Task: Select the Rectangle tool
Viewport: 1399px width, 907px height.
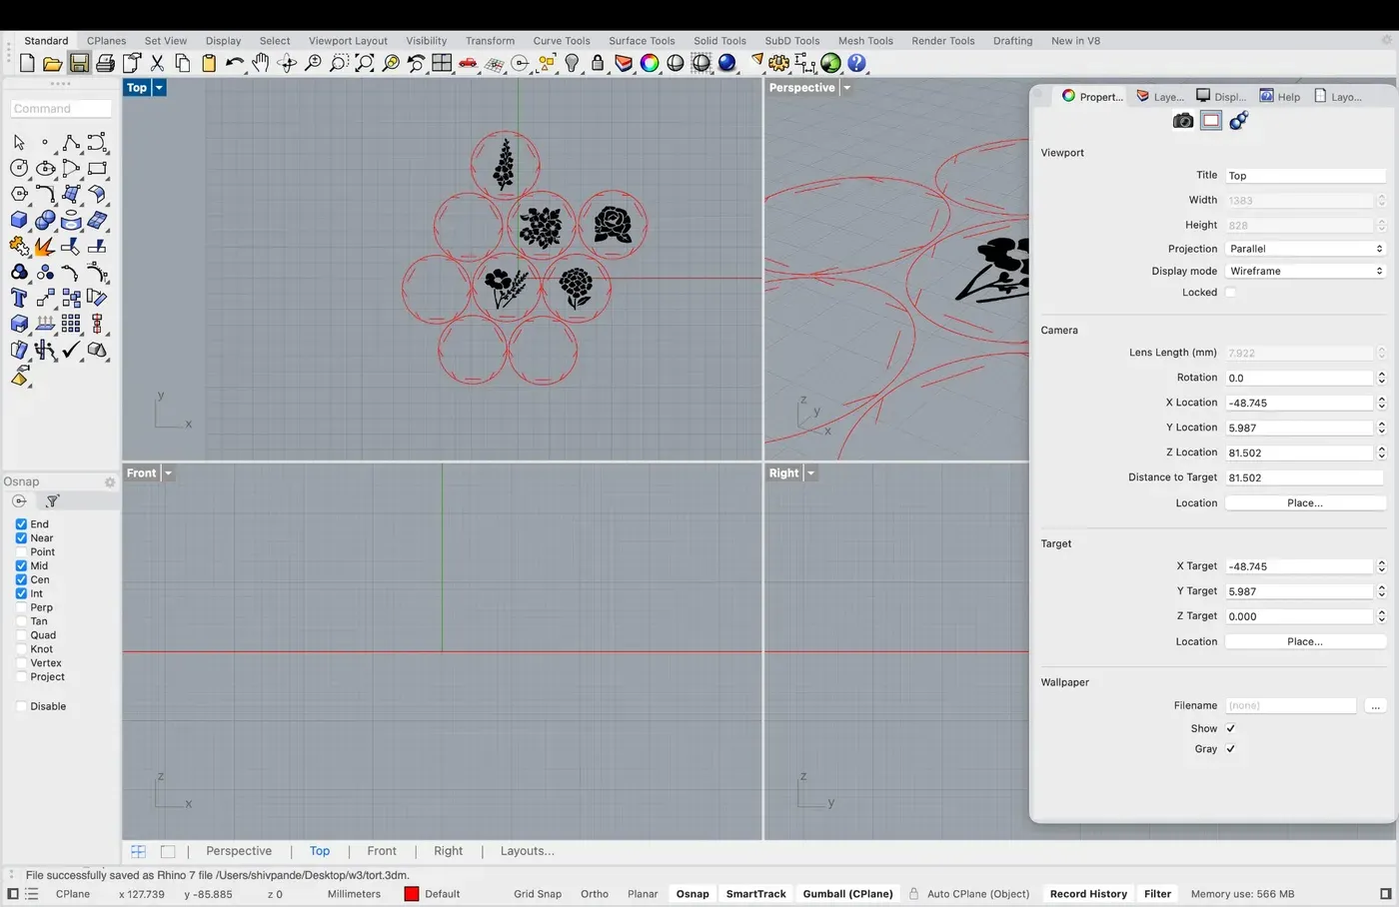Action: [97, 169]
